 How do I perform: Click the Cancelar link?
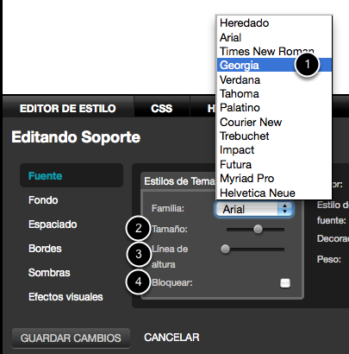[x=171, y=338]
